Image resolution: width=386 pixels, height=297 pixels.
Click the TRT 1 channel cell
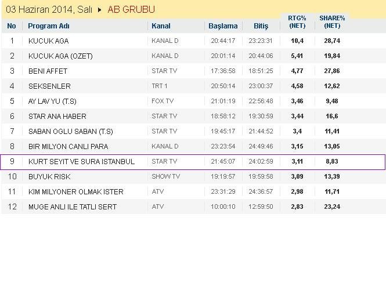pos(160,86)
